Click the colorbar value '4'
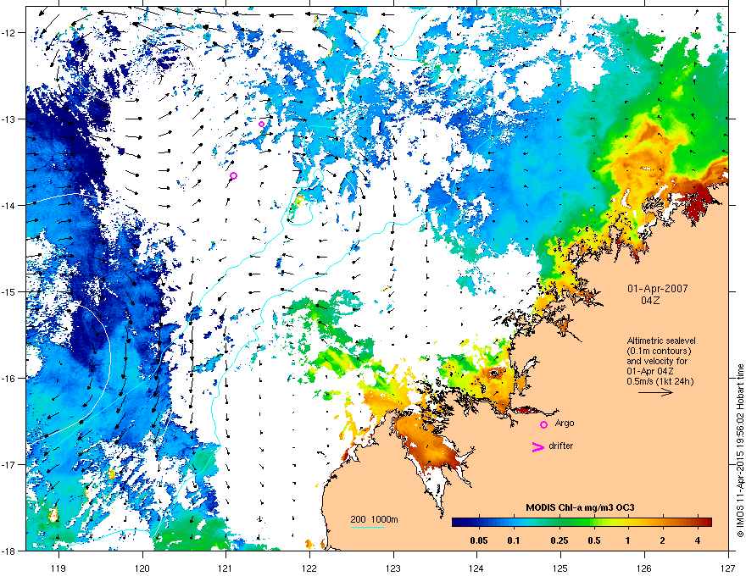This screenshot has height=576, width=746. pyautogui.click(x=698, y=540)
